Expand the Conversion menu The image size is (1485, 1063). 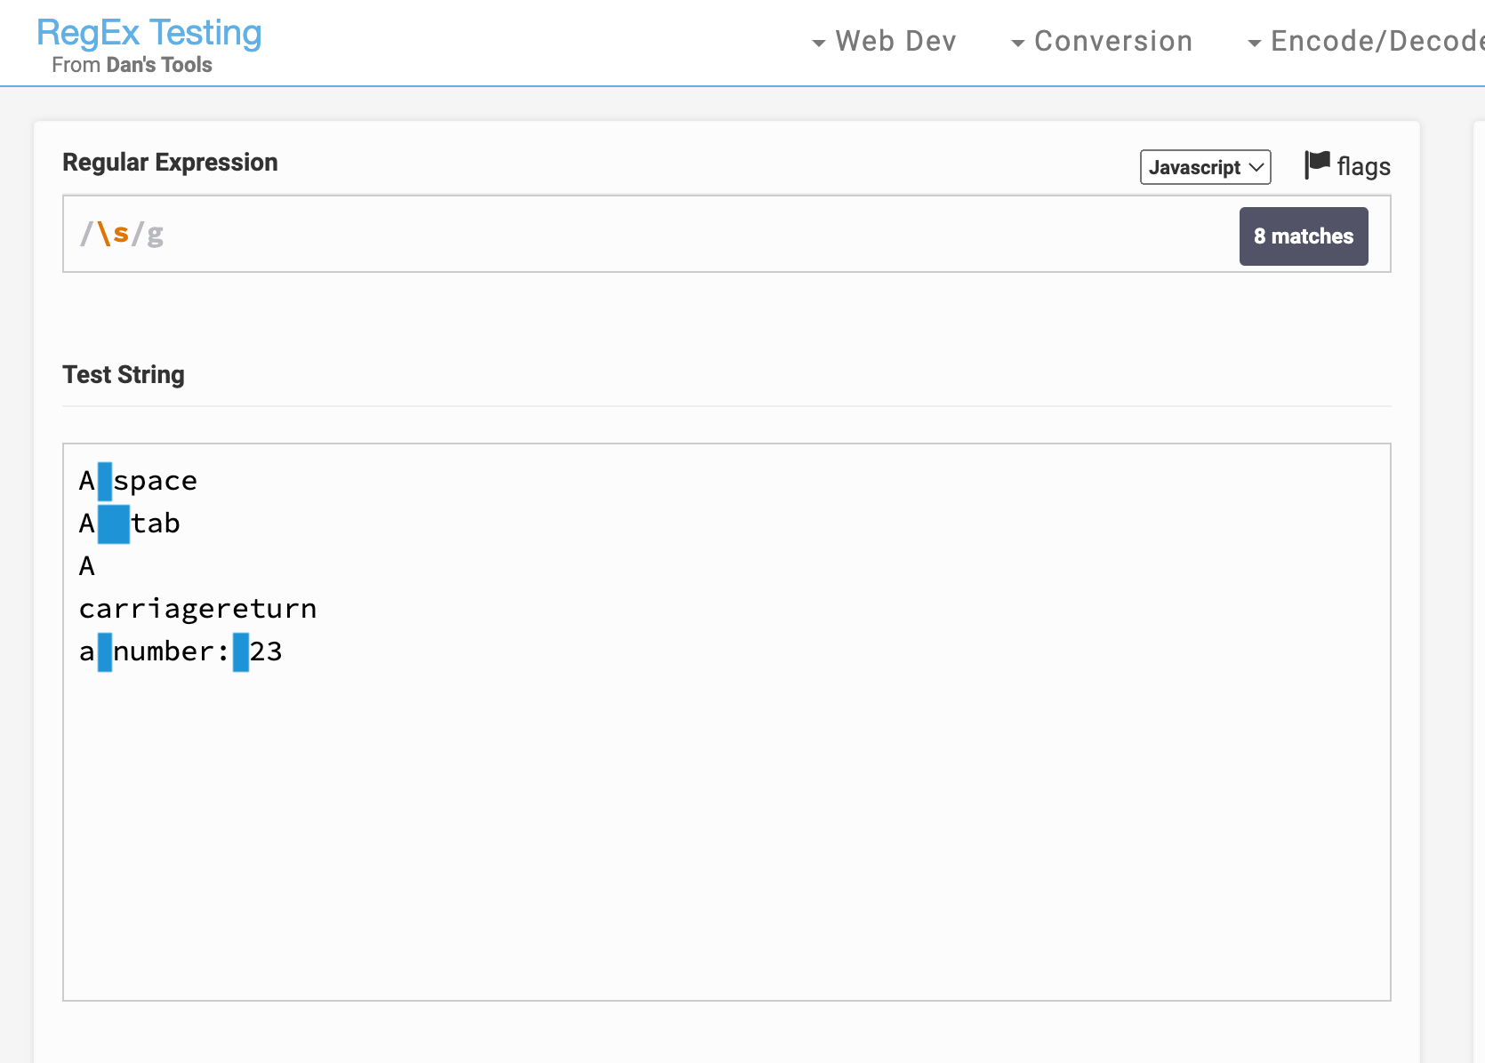(1102, 41)
